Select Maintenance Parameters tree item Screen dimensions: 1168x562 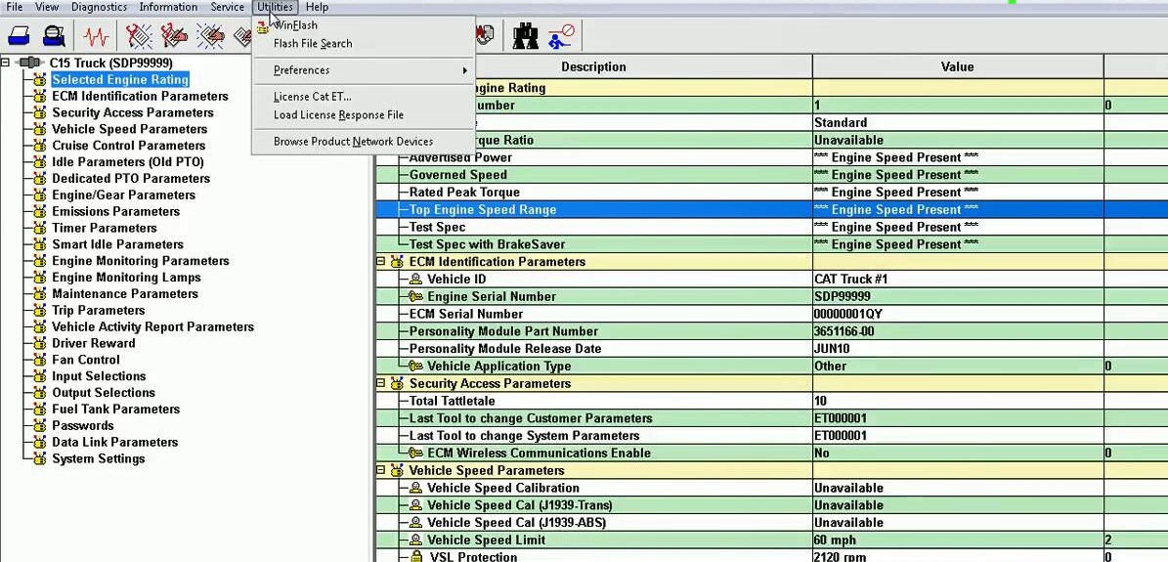click(x=125, y=293)
